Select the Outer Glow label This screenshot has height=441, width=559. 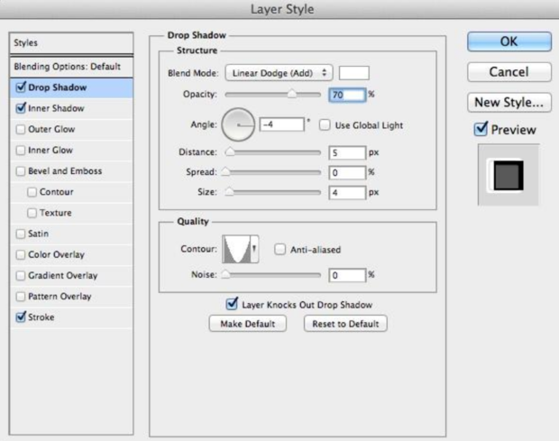51,129
